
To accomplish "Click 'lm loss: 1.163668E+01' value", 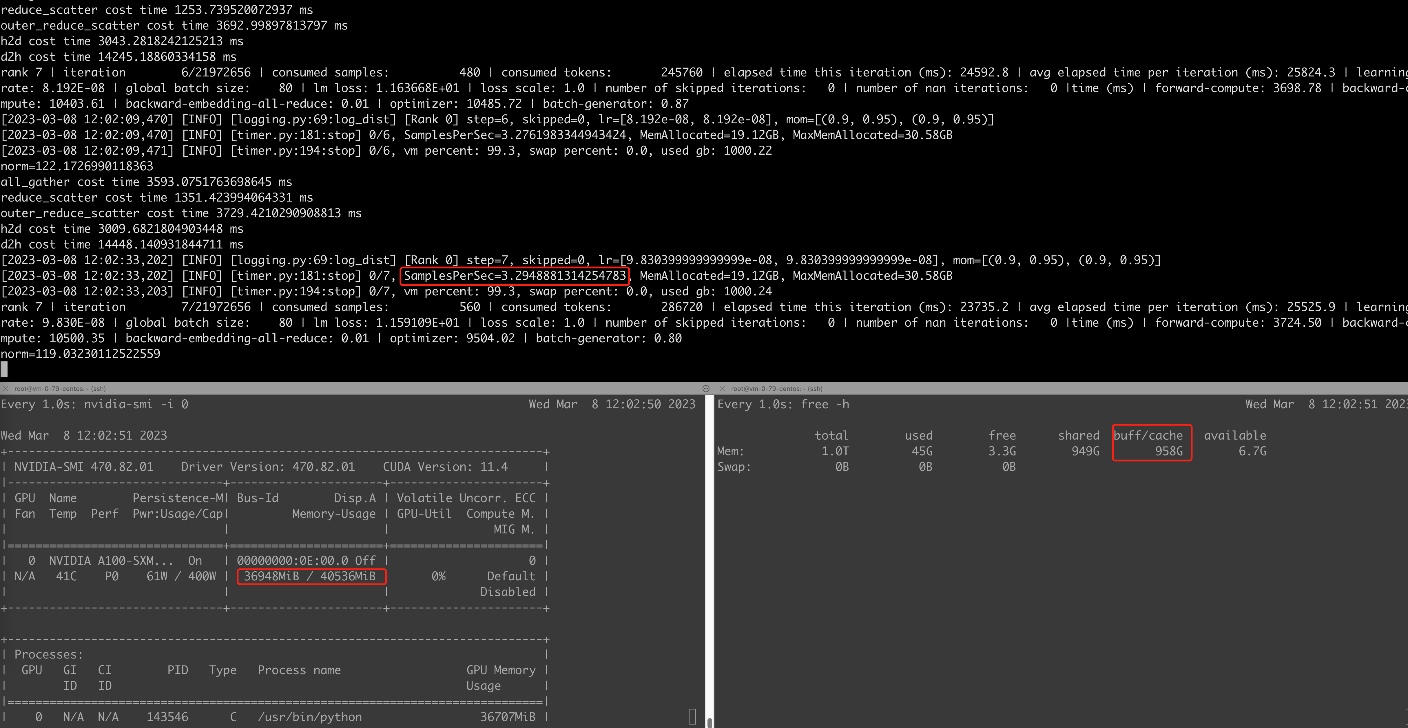I will tap(386, 89).
